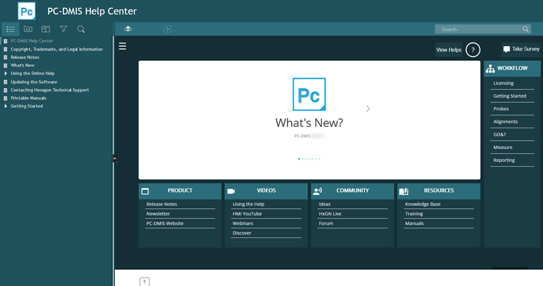The image size is (543, 286).
Task: Advance carousel with the right chevron
Action: (368, 109)
